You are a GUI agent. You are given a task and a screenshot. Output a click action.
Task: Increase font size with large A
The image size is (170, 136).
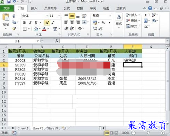47,23
